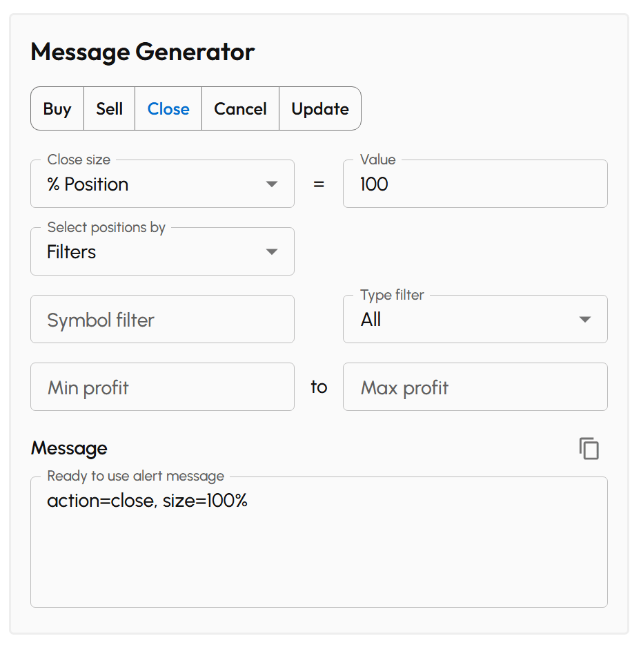Click the Message Generator title
Screen dimensions: 641x645
(142, 52)
